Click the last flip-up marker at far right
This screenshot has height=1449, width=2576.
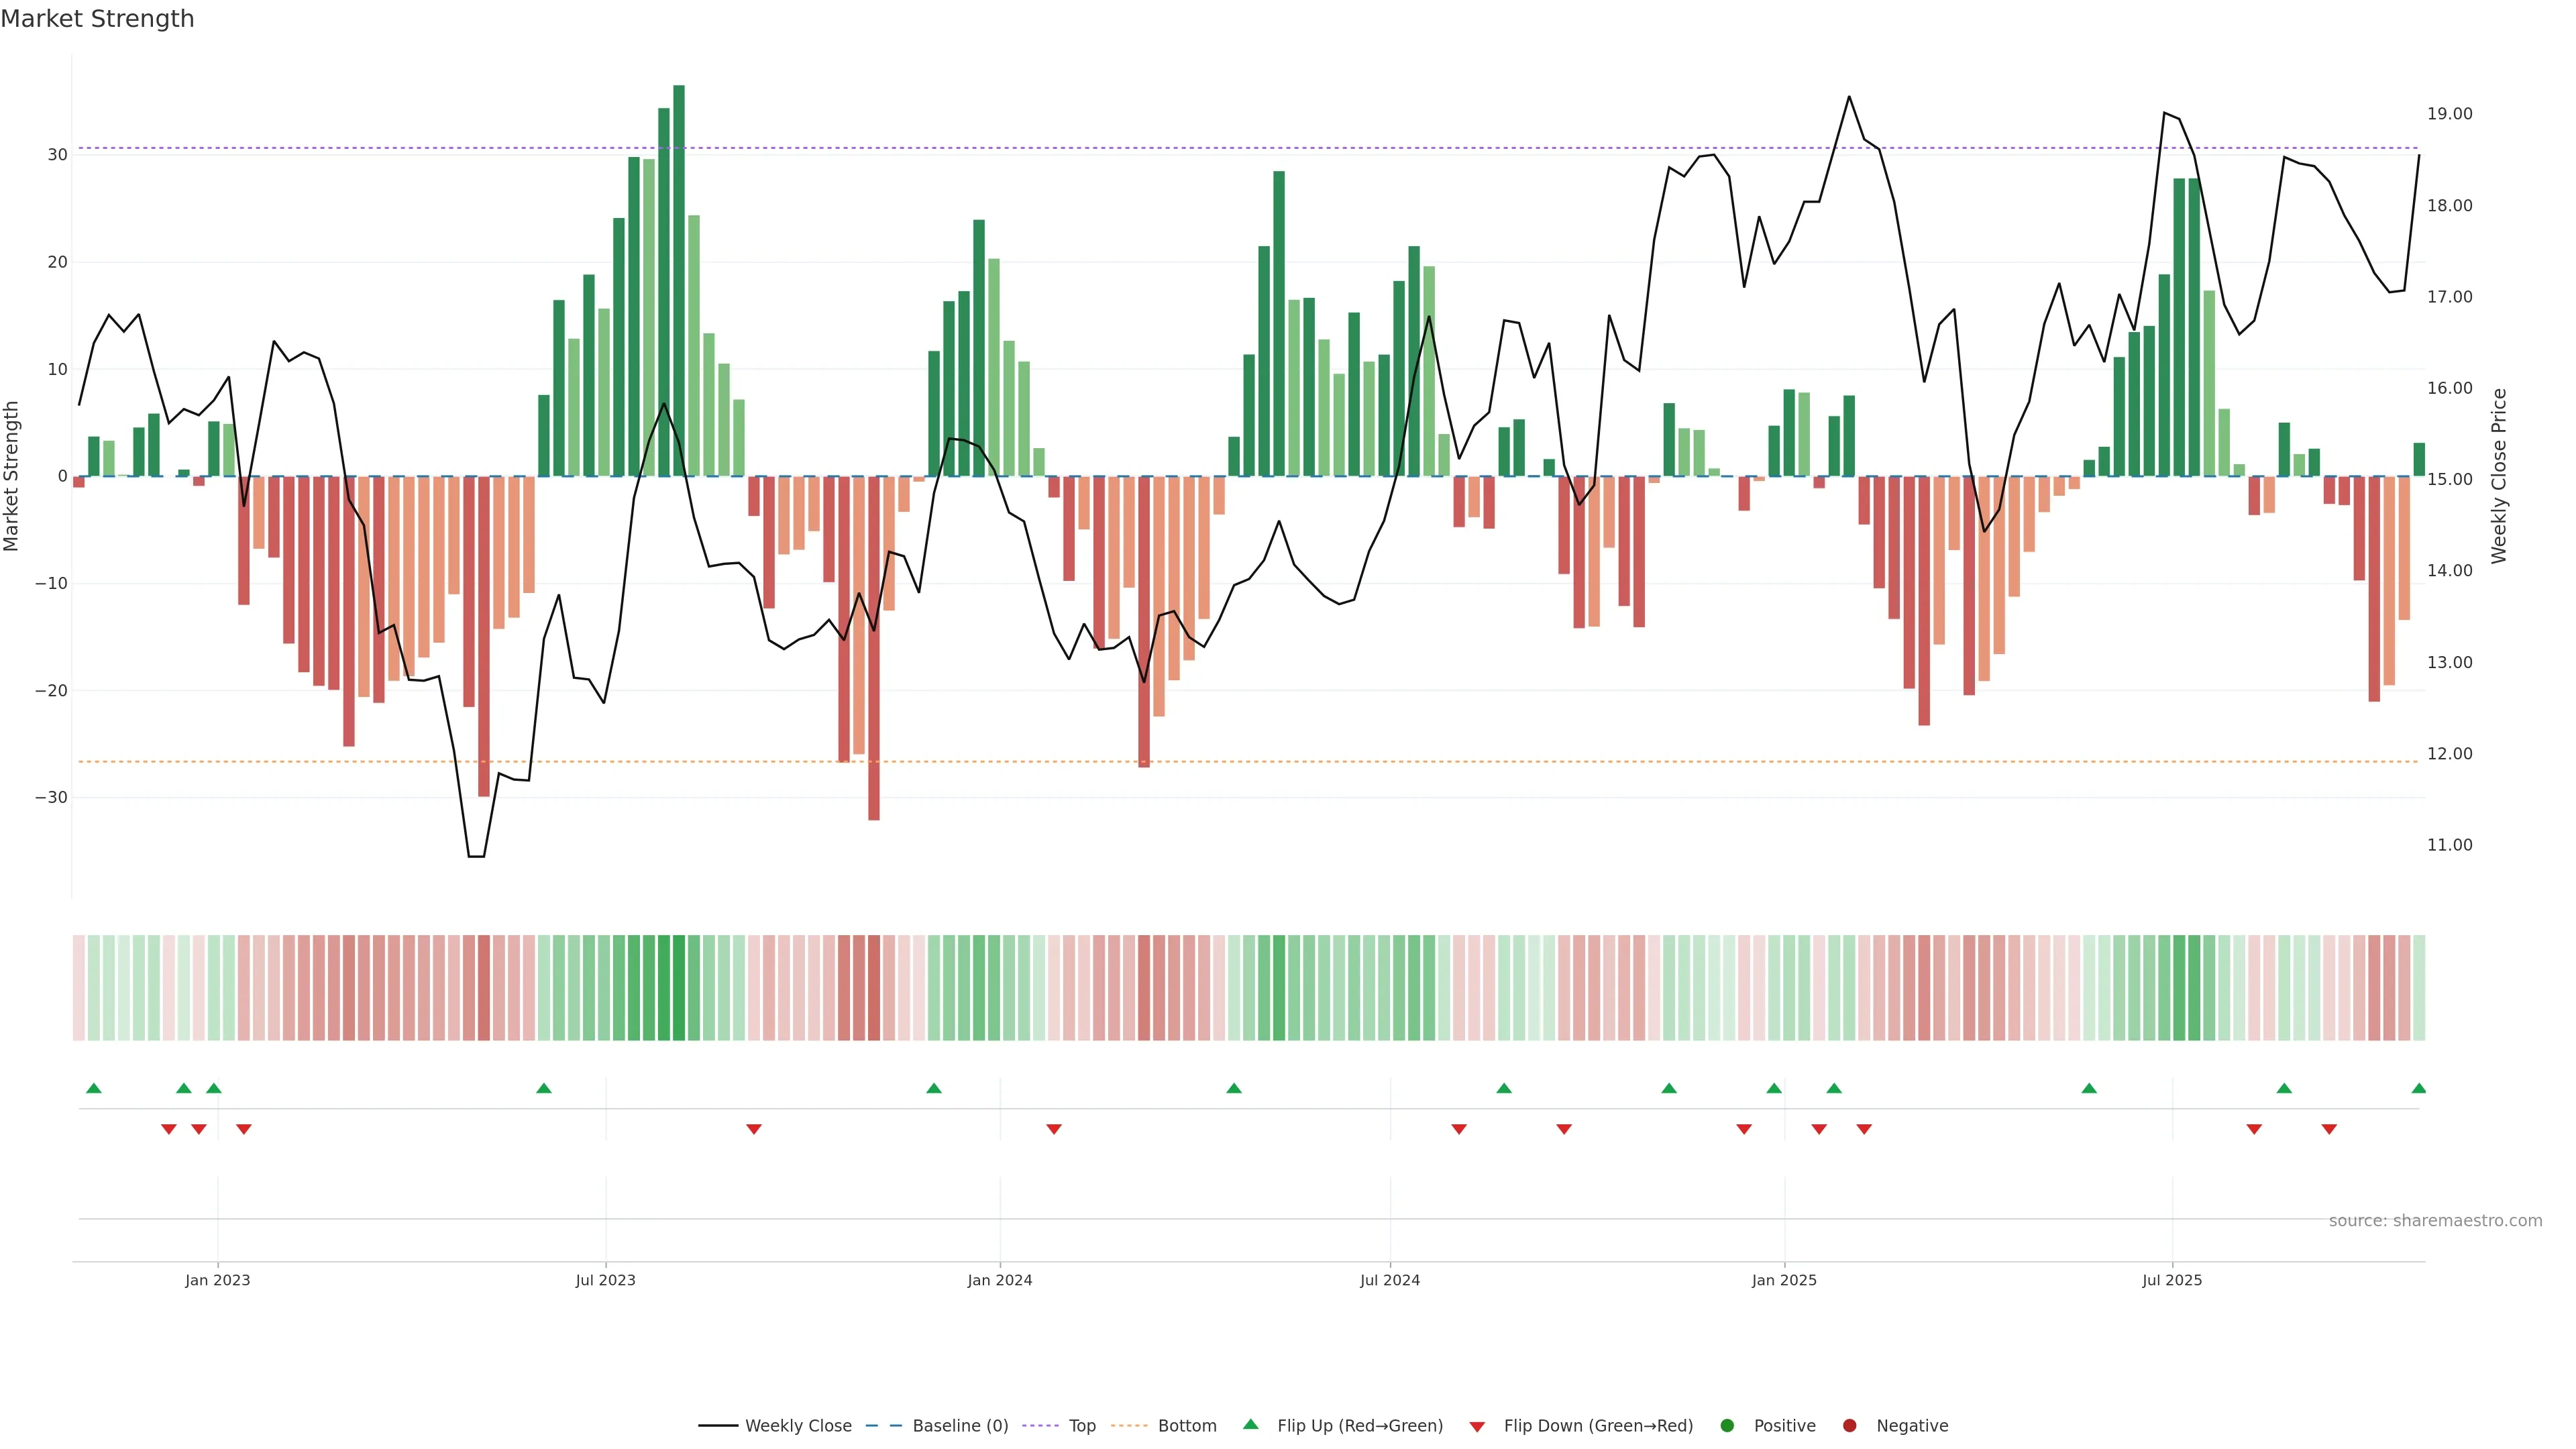[x=2418, y=1088]
